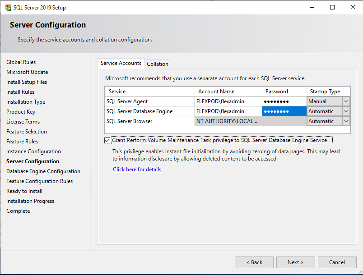Select Microsoft Update in the setup steps
The height and width of the screenshot is (275, 363).
pos(27,72)
